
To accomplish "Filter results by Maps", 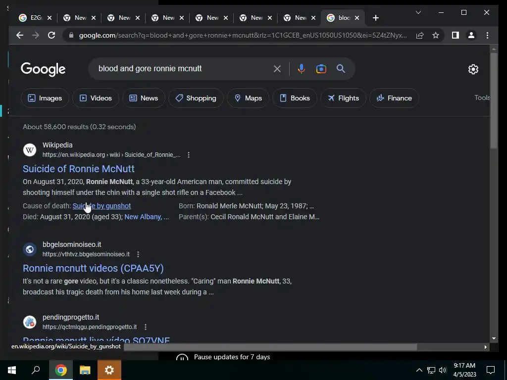I will coord(248,98).
